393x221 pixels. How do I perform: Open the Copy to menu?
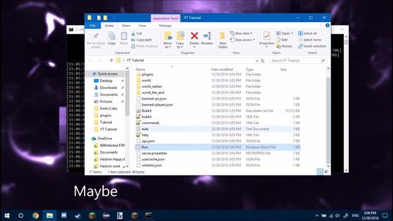pyautogui.click(x=180, y=40)
